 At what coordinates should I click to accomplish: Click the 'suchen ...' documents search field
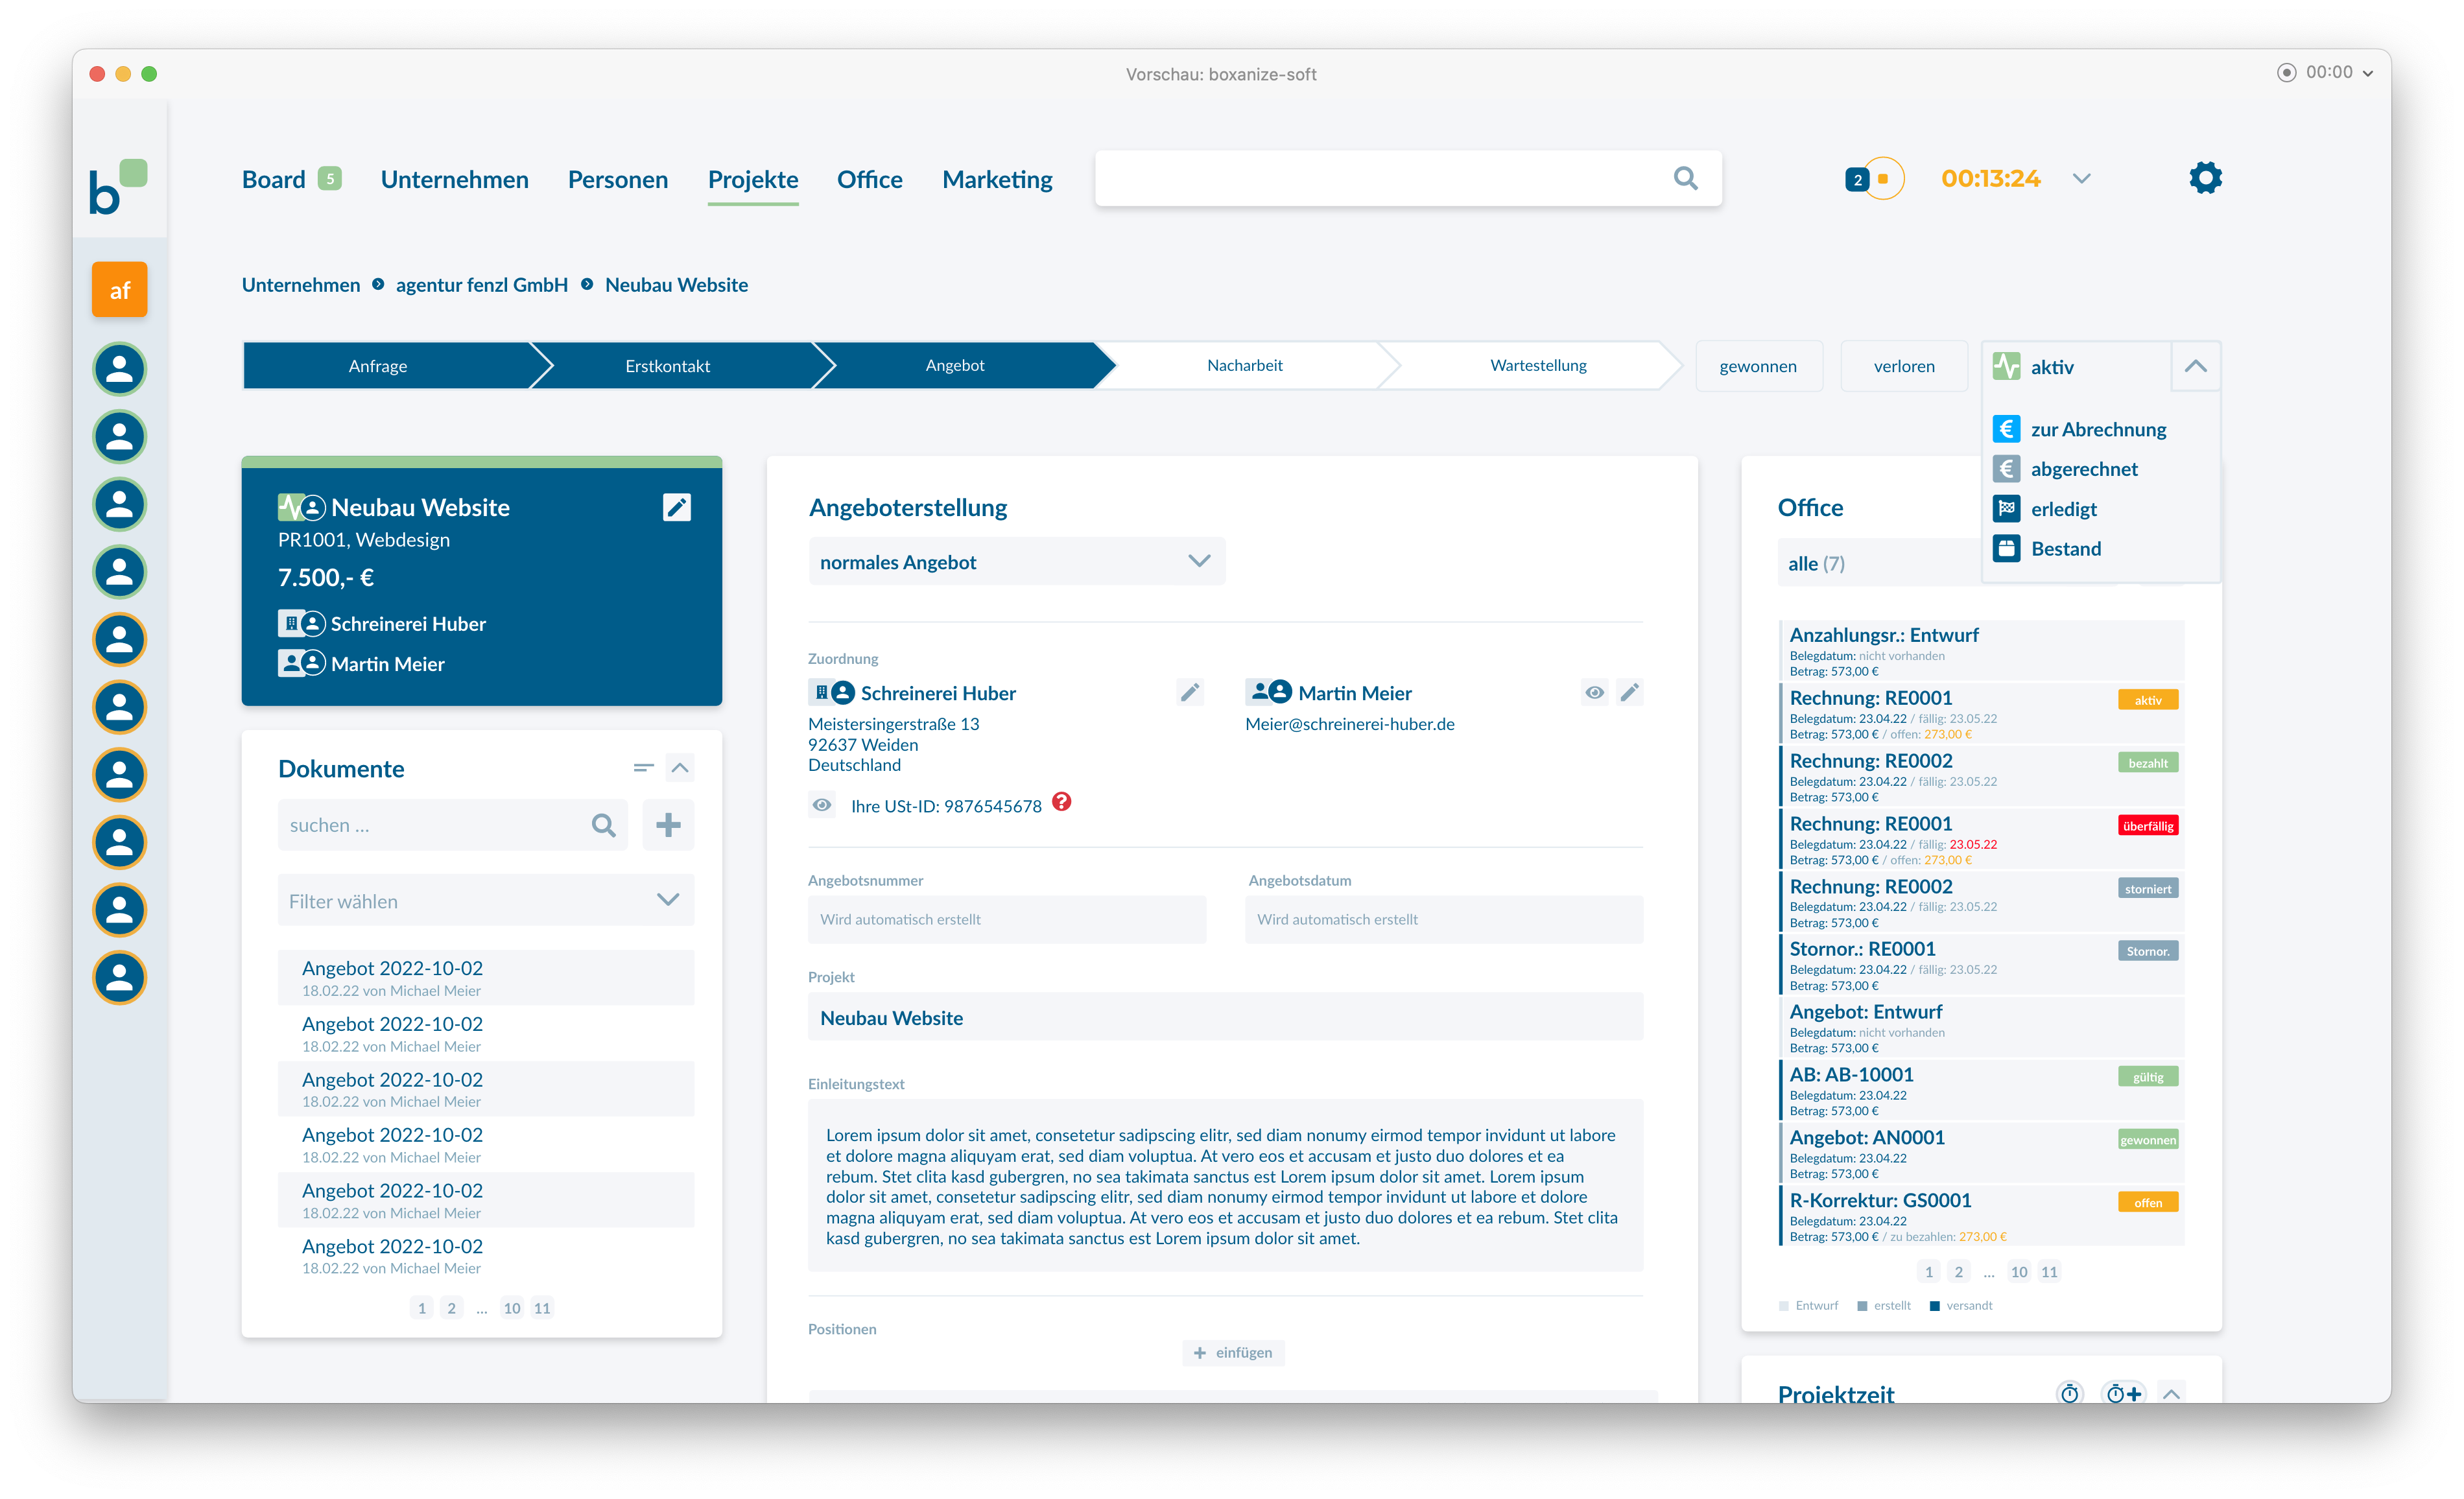(452, 825)
